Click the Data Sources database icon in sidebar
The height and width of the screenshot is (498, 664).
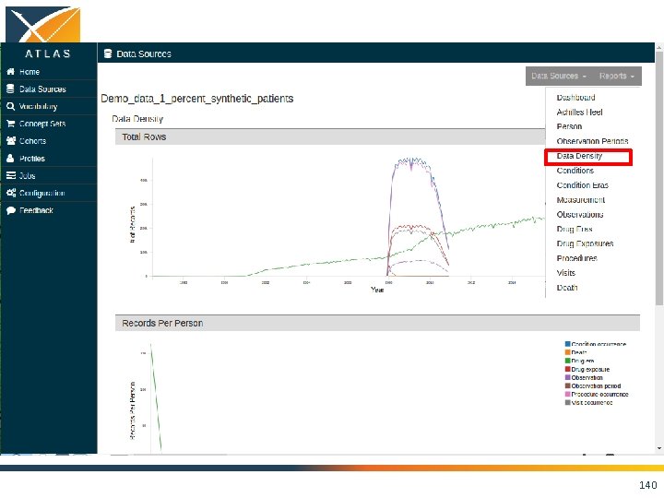(x=10, y=89)
